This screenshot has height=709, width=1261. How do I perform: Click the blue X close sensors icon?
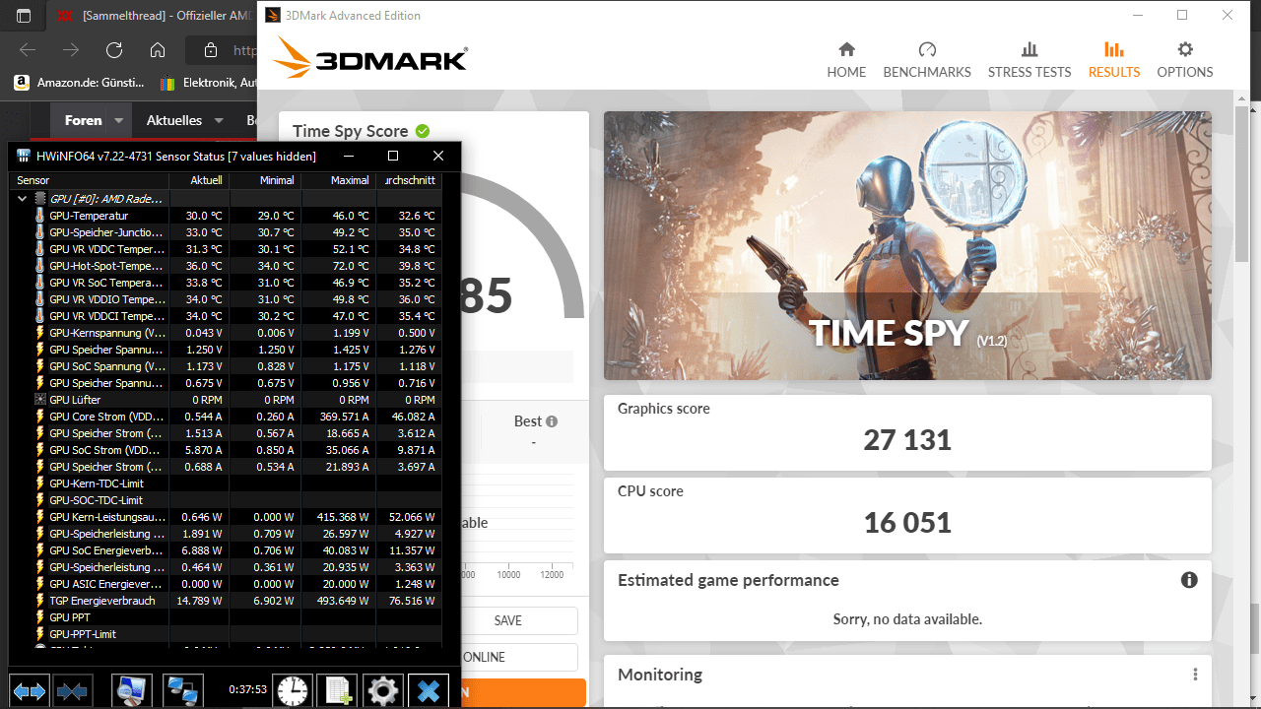click(428, 691)
